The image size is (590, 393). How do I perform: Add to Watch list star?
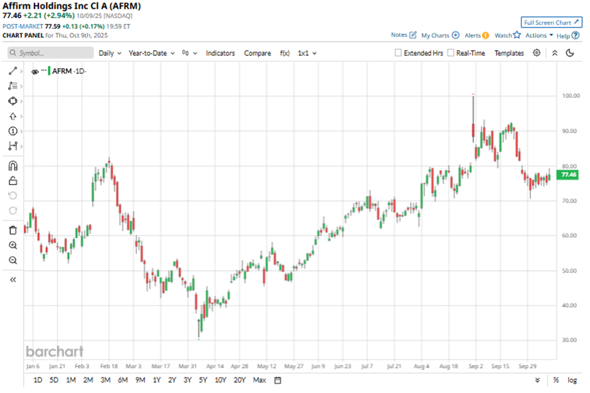(x=508, y=35)
